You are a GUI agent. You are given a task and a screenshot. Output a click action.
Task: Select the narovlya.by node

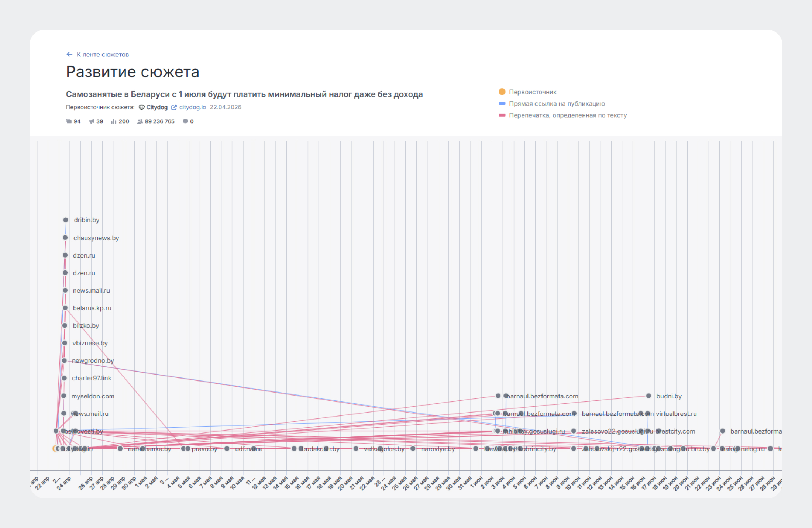click(413, 449)
